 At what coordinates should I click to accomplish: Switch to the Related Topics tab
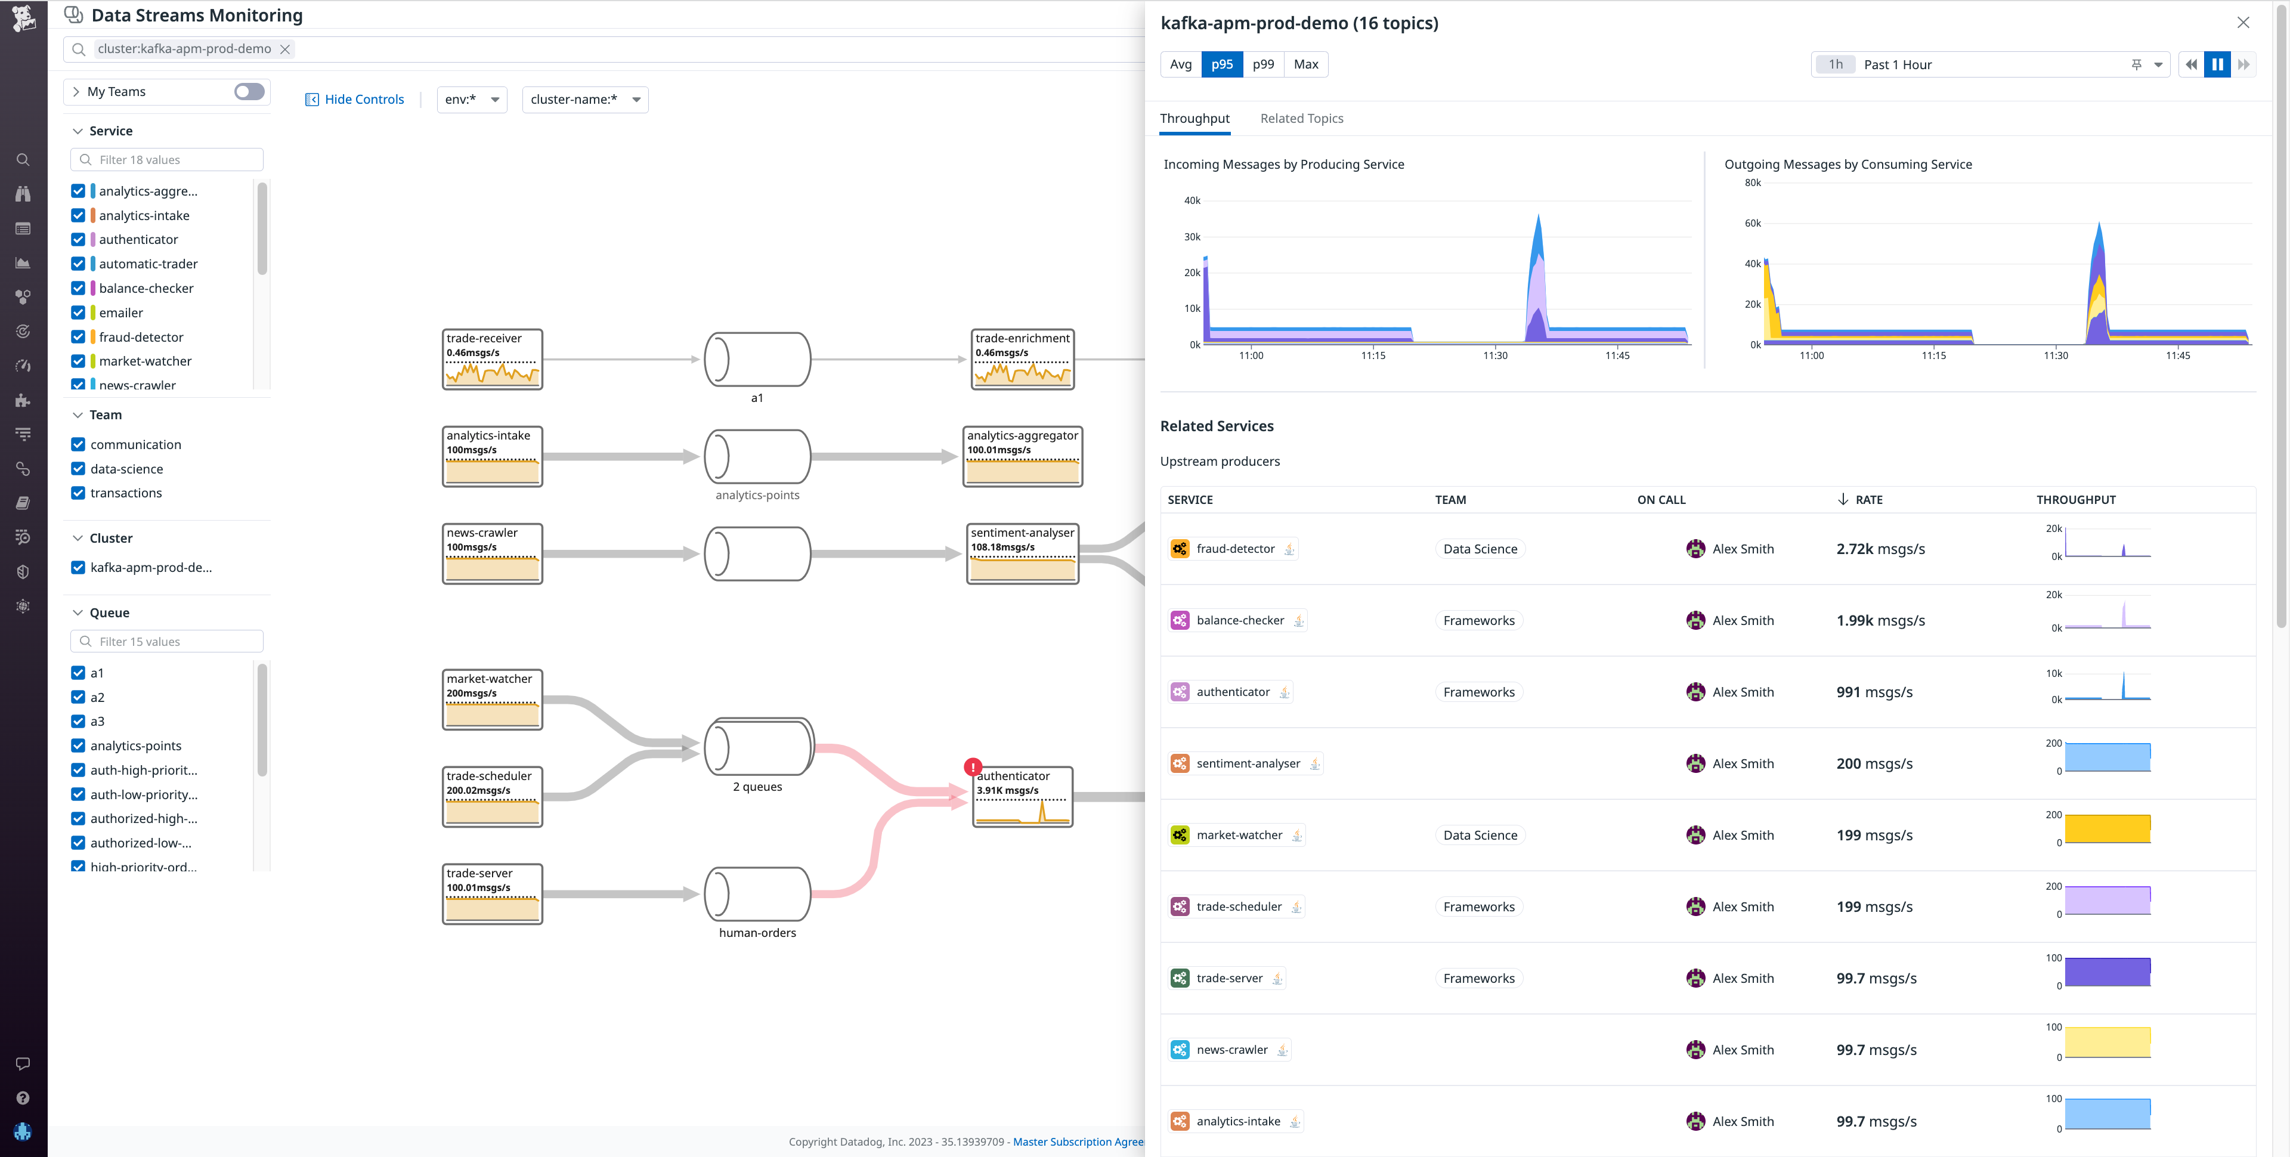point(1301,118)
